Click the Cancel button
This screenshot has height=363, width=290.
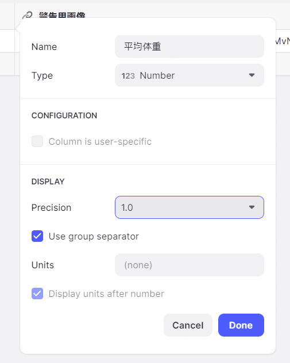coord(188,325)
